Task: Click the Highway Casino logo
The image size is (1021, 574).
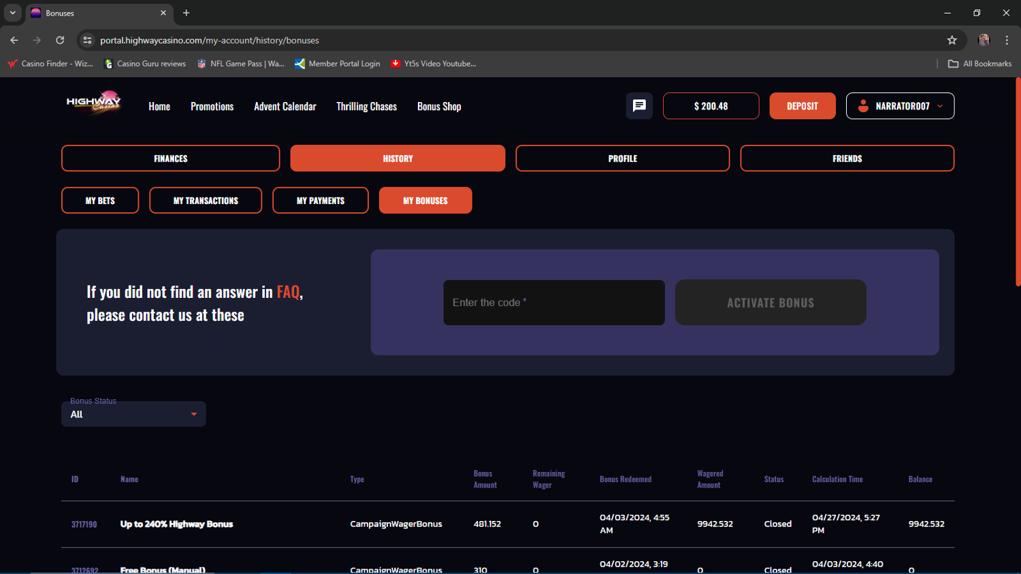Action: click(94, 104)
